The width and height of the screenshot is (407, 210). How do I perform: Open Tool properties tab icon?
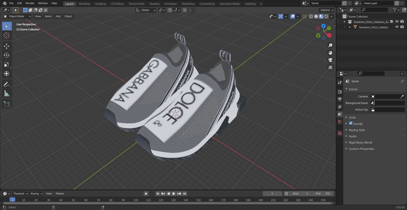click(340, 82)
